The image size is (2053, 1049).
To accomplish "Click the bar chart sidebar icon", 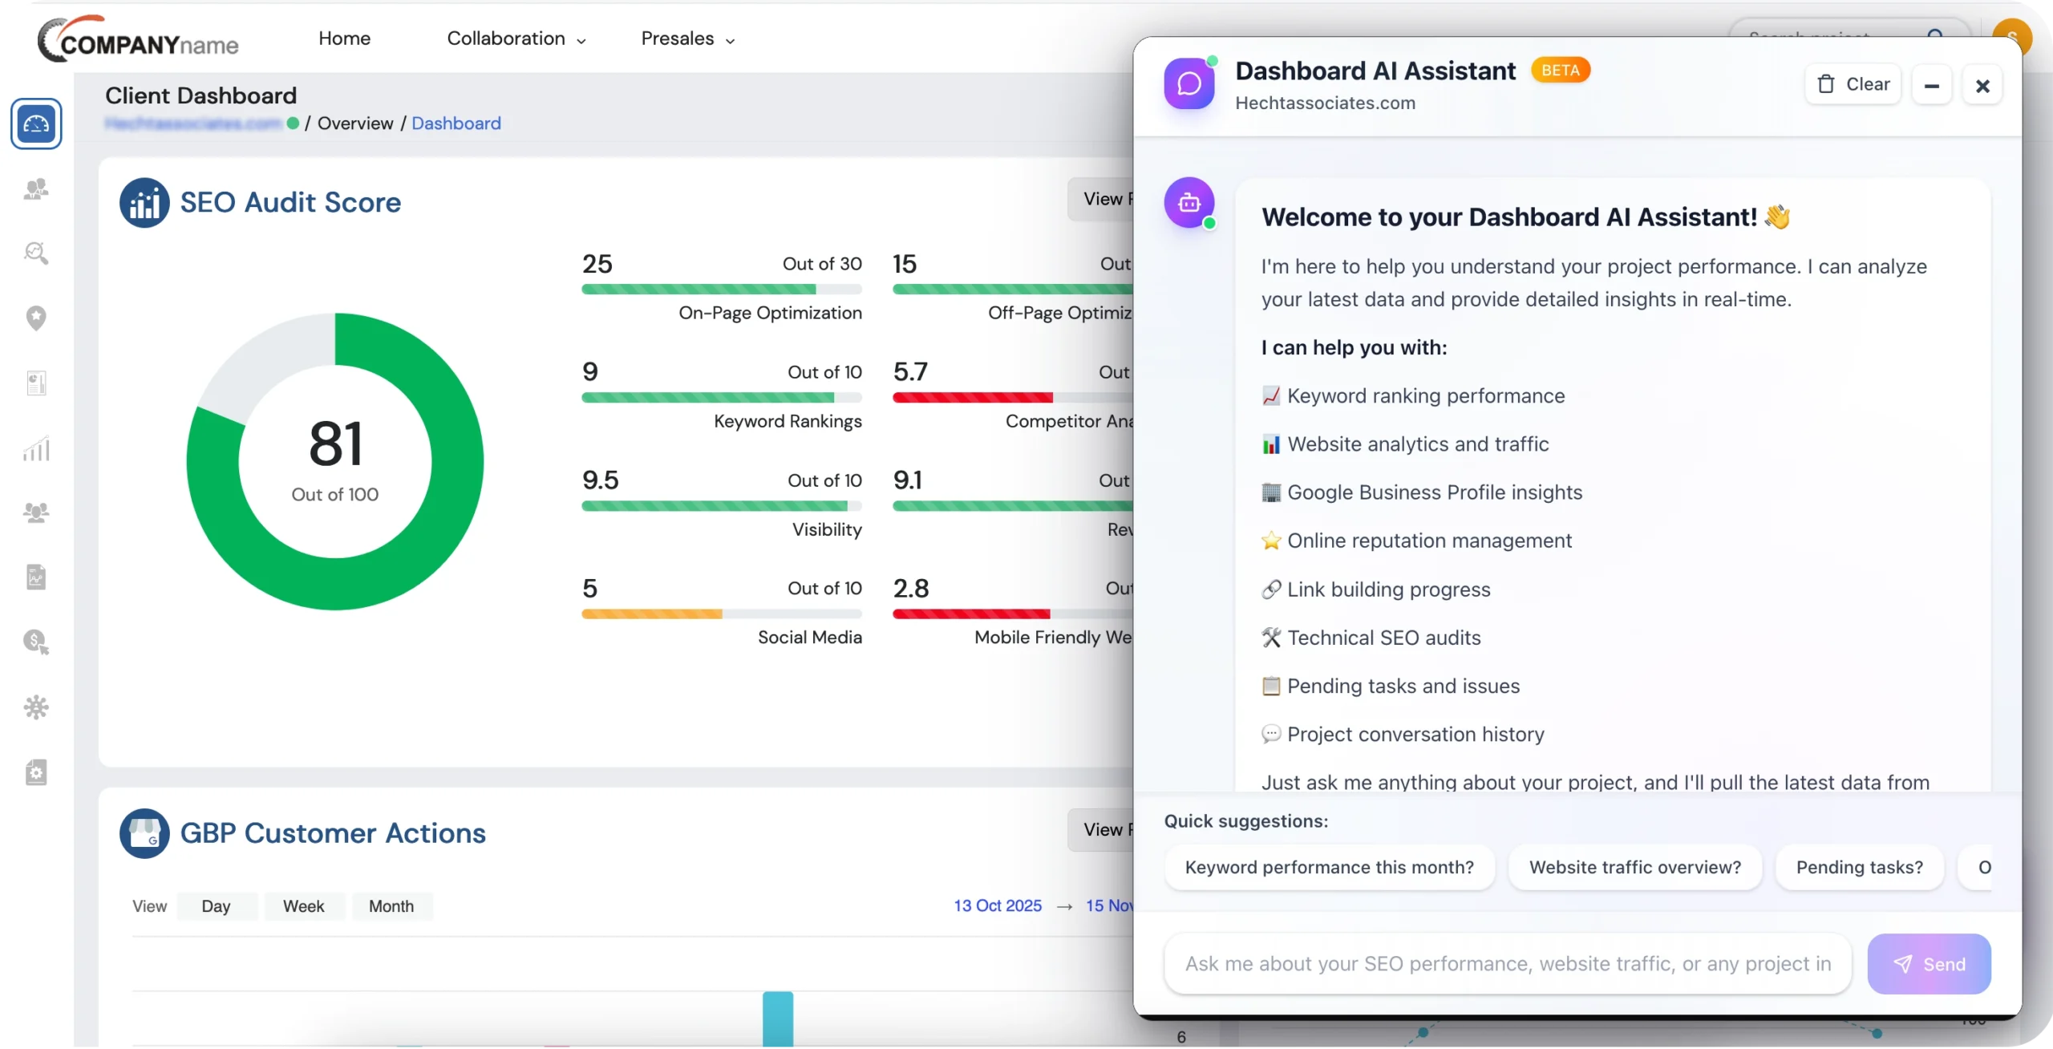I will click(x=36, y=449).
